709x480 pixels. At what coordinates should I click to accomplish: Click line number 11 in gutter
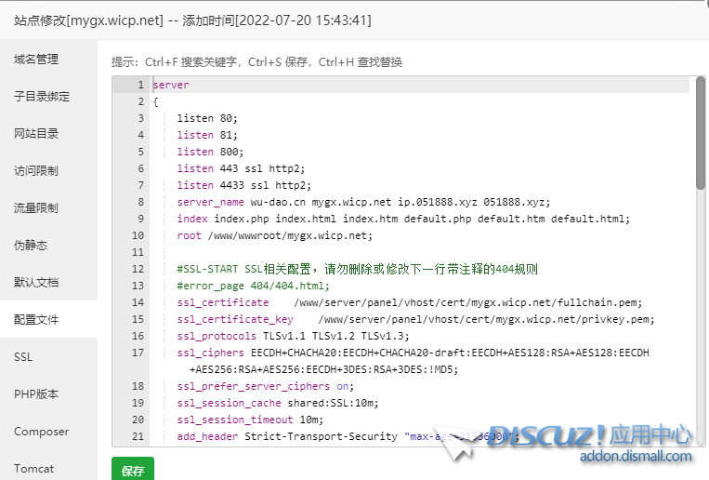click(138, 252)
